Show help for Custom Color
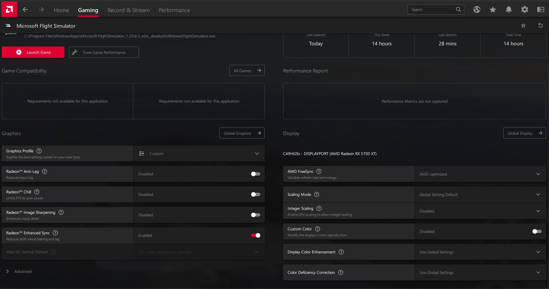 [317, 229]
